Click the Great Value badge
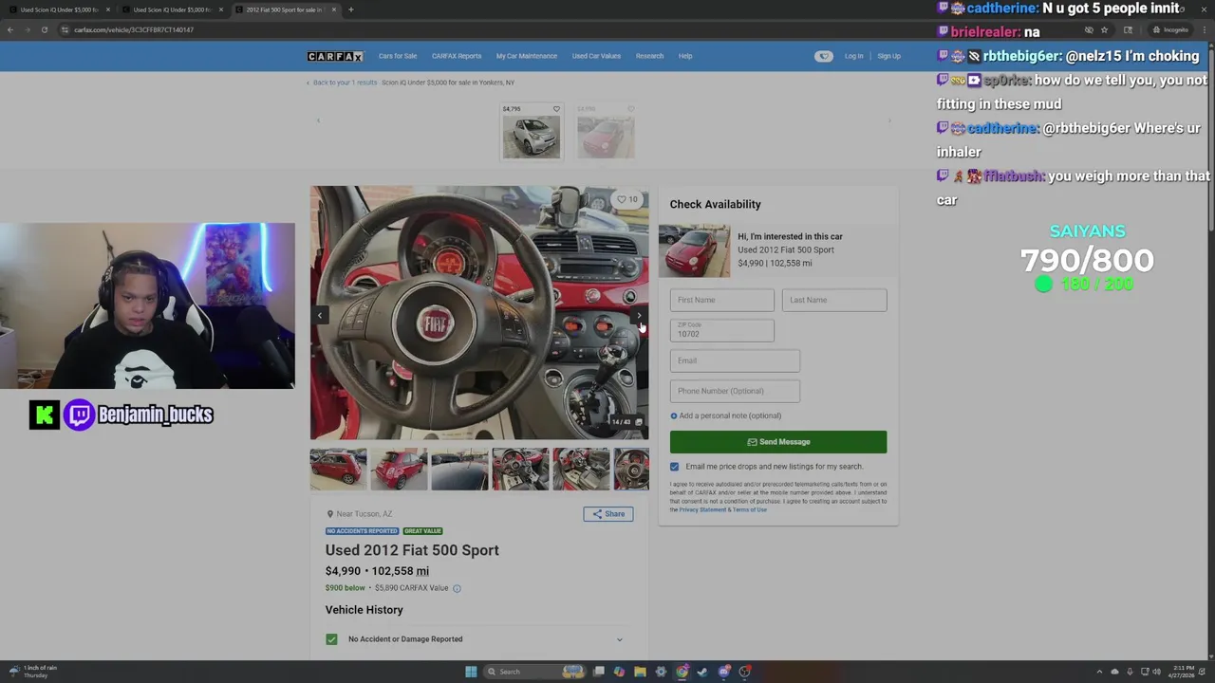 click(x=422, y=531)
